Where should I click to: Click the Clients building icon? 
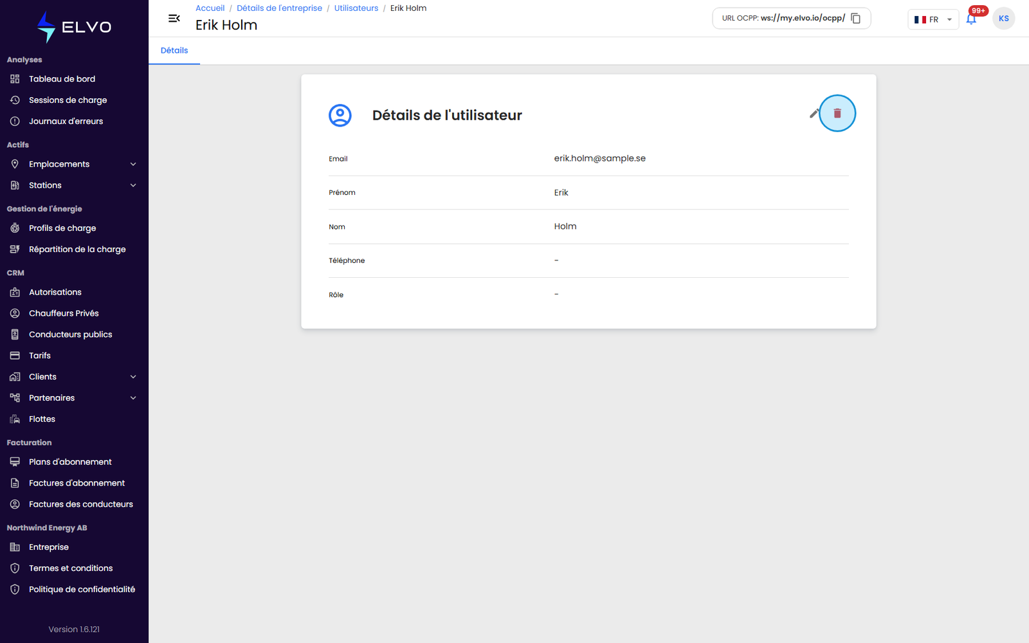coord(15,377)
